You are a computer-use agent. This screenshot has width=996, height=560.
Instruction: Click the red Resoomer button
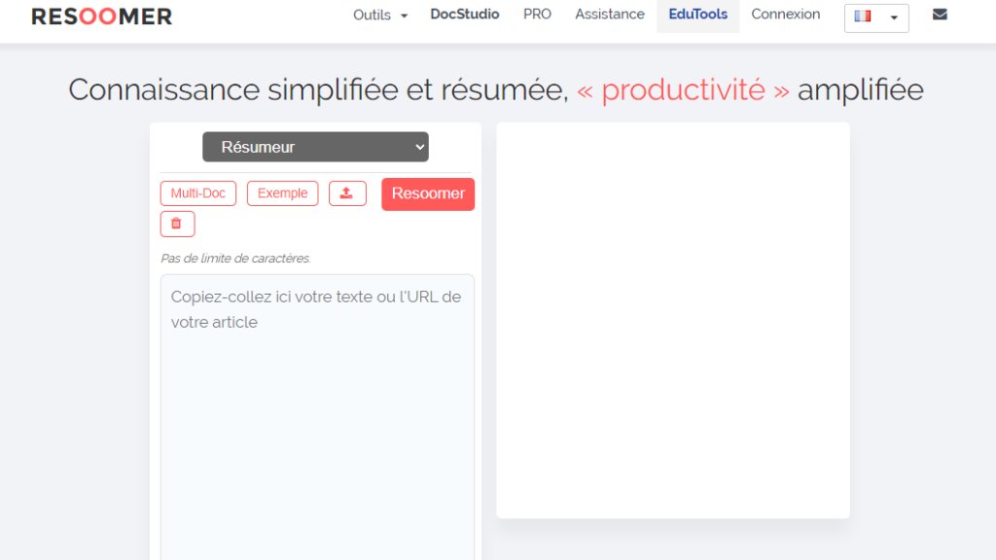(x=428, y=193)
